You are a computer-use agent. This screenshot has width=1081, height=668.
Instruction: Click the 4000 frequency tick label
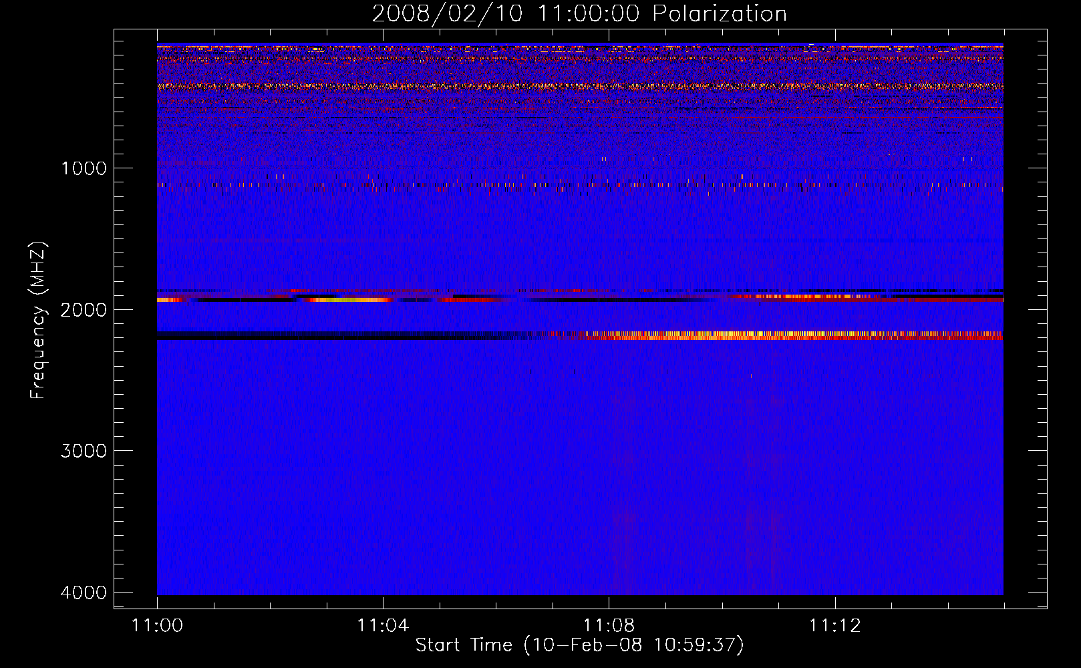pyautogui.click(x=84, y=593)
